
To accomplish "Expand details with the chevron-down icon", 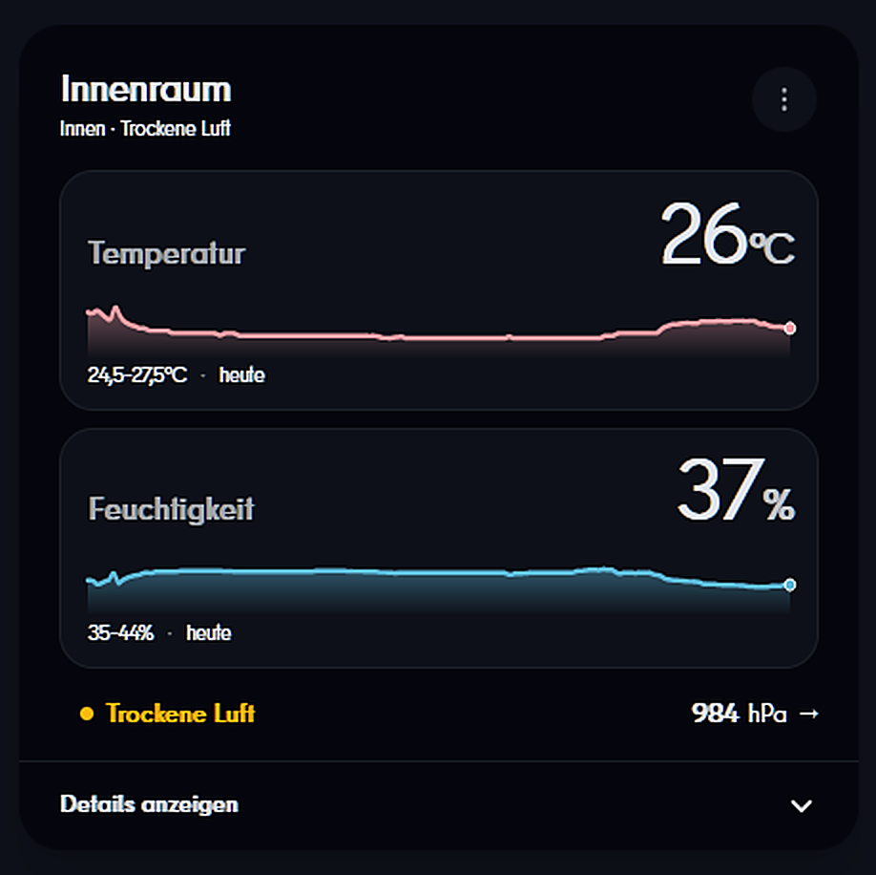I will tap(802, 805).
